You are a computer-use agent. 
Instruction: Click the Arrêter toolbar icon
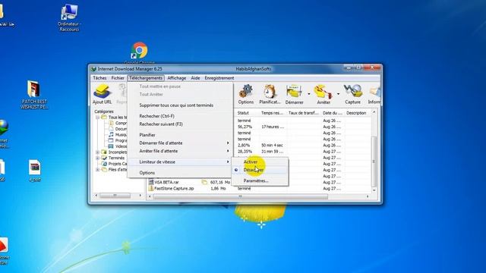point(323,92)
